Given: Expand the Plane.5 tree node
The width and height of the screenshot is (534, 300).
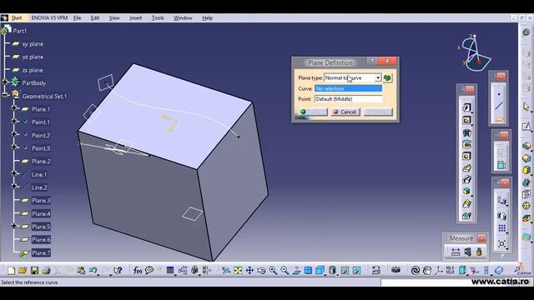Looking at the screenshot, I should point(14,226).
